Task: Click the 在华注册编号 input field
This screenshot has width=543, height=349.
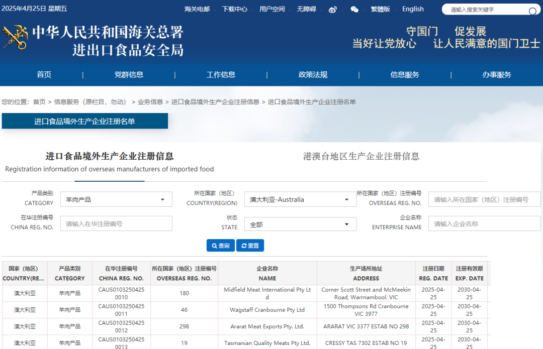Action: [116, 224]
